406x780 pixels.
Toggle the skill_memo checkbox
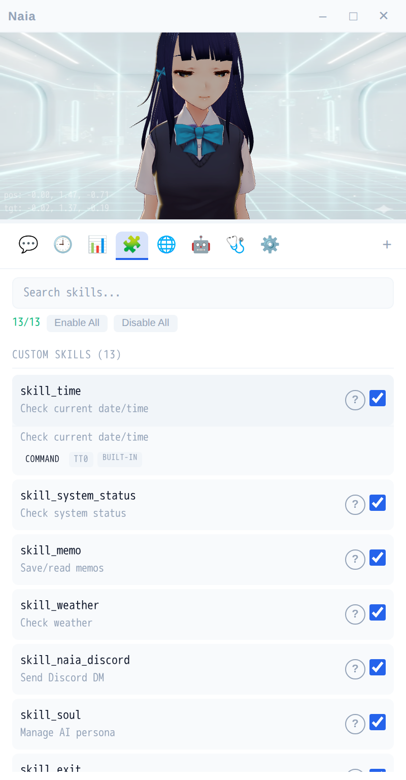tap(378, 558)
